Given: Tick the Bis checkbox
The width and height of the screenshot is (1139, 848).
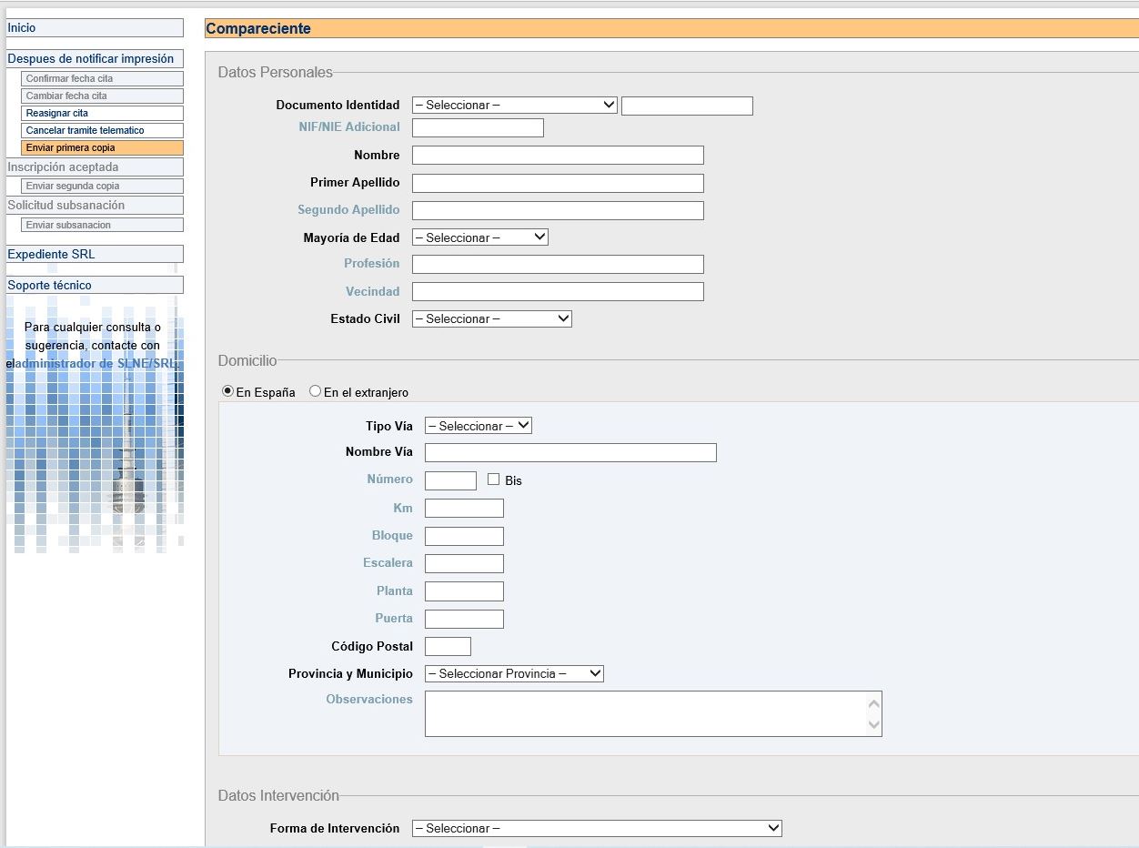Looking at the screenshot, I should click(x=494, y=480).
